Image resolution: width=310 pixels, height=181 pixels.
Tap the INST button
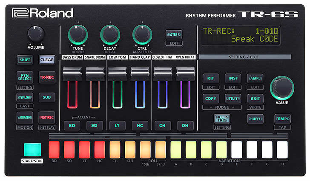pos(233,79)
